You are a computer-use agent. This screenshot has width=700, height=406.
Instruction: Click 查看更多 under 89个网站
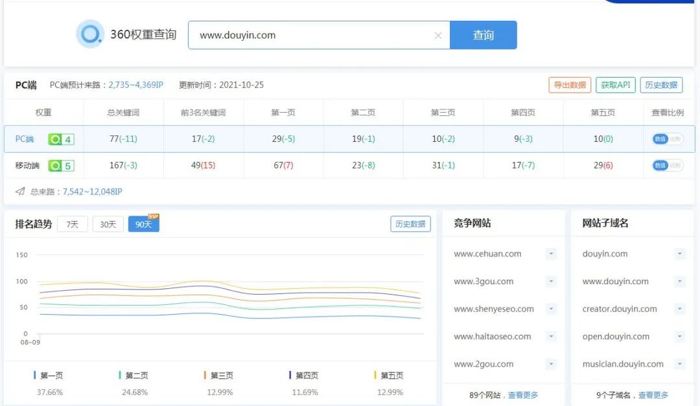click(523, 395)
